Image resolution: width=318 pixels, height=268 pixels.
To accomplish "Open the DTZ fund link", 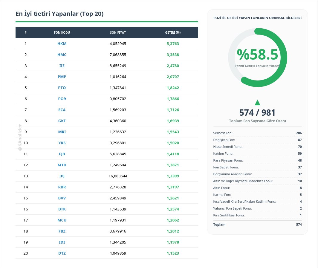I will tap(62, 253).
